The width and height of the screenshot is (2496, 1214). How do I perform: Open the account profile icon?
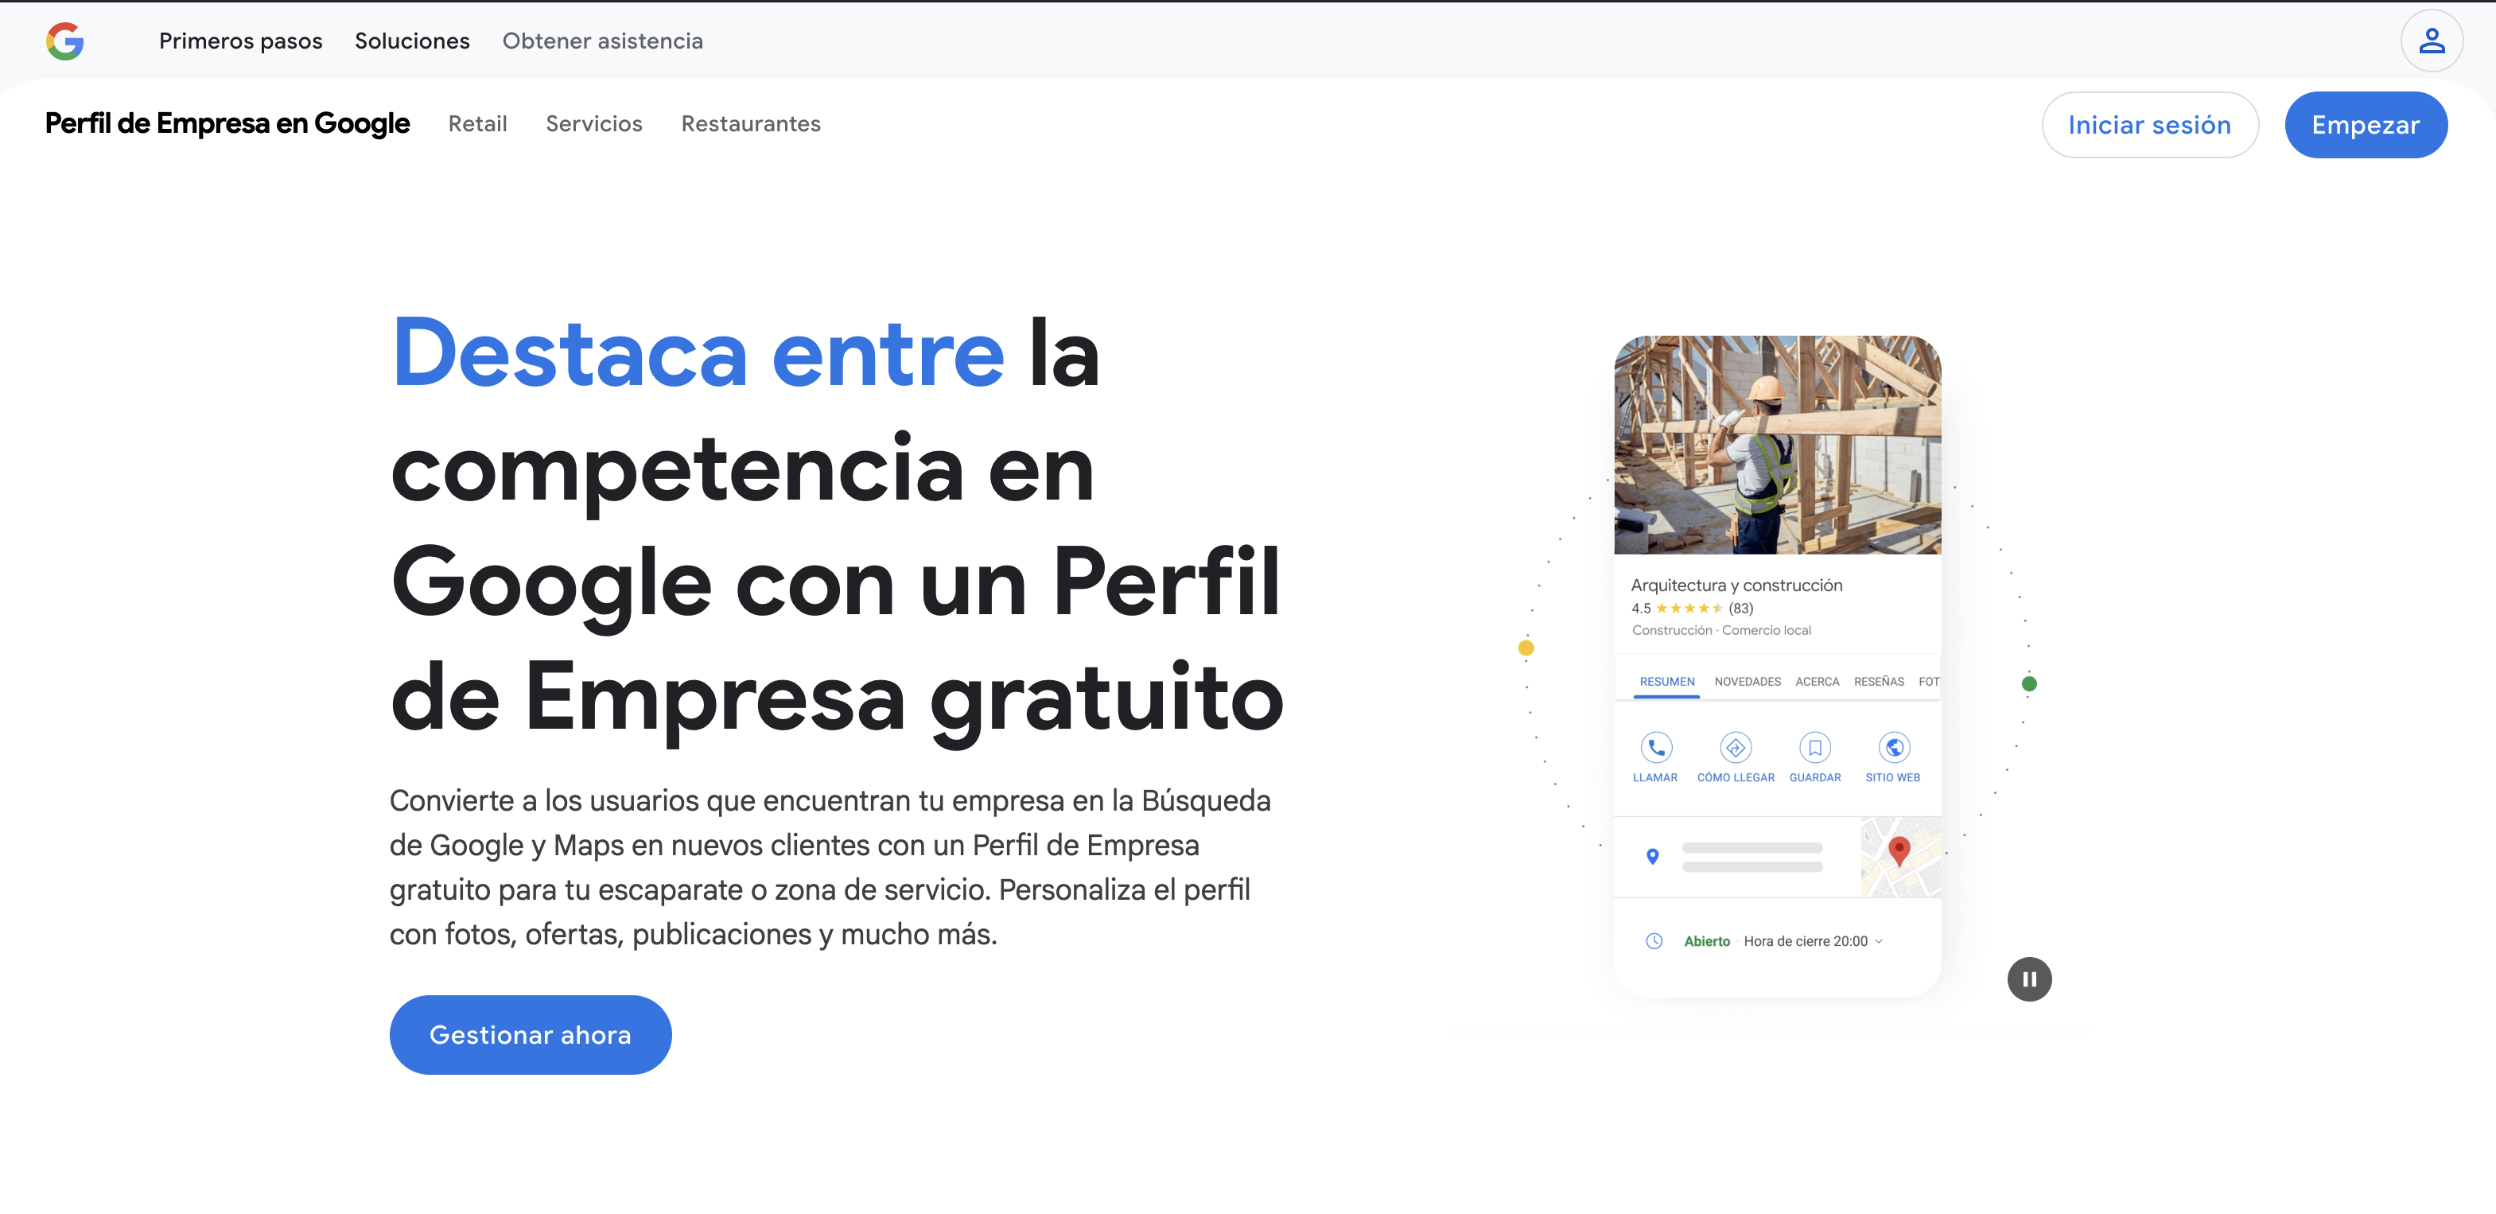pyautogui.click(x=2431, y=41)
